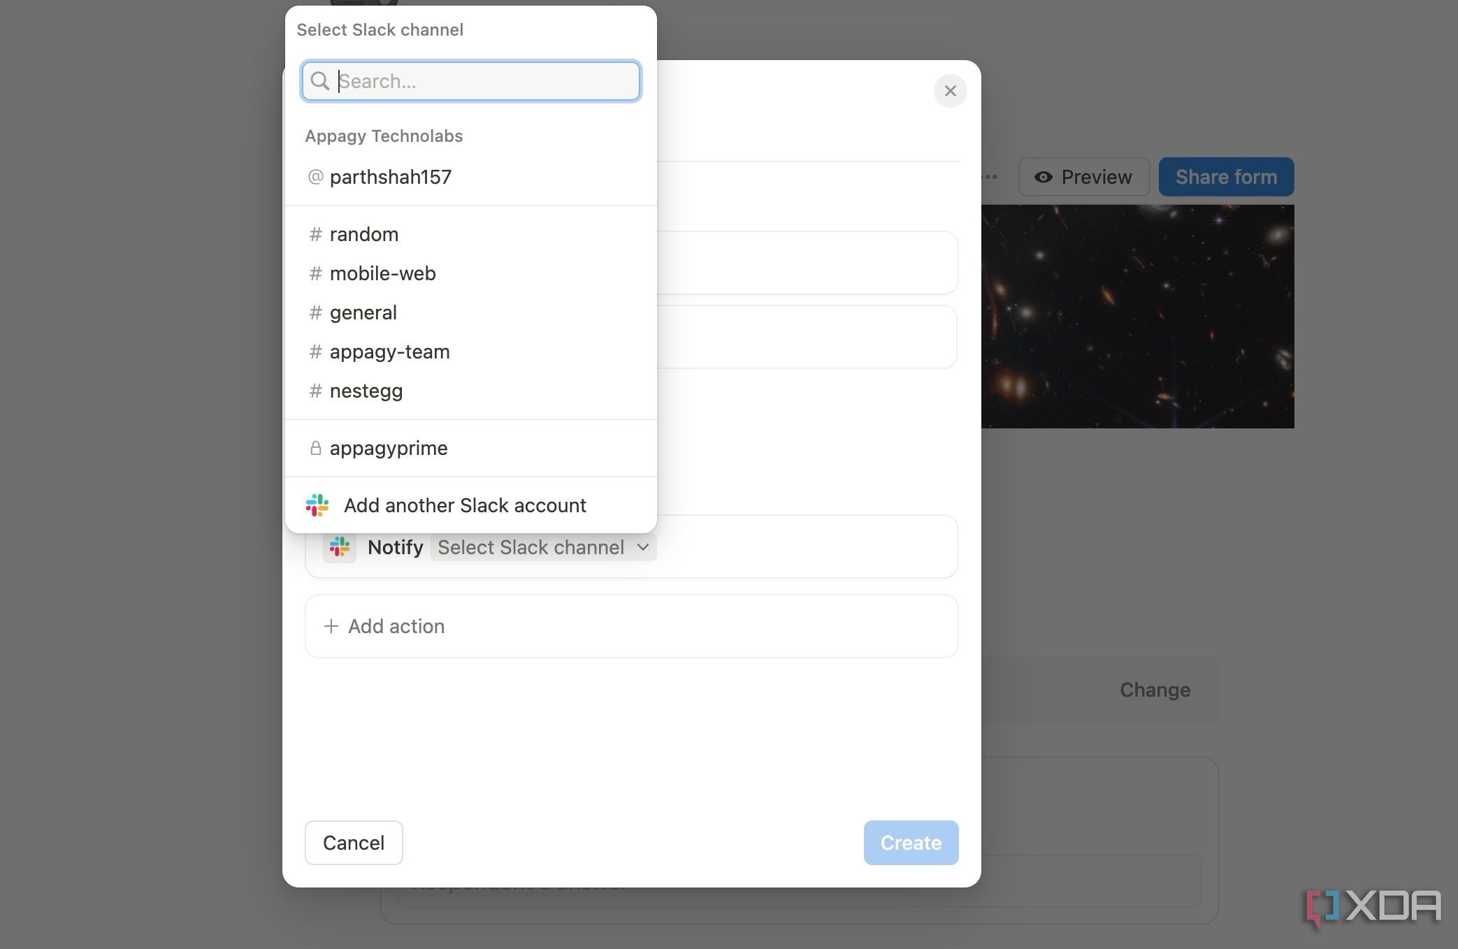Viewport: 1458px width, 949px height.
Task: Pick the appagy-team channel
Action: pos(470,352)
